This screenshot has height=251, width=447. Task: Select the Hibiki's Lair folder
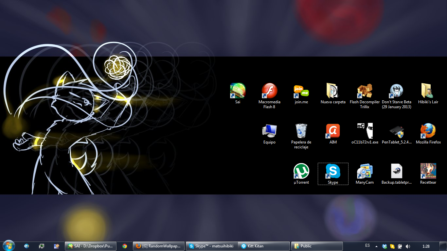[428, 91]
